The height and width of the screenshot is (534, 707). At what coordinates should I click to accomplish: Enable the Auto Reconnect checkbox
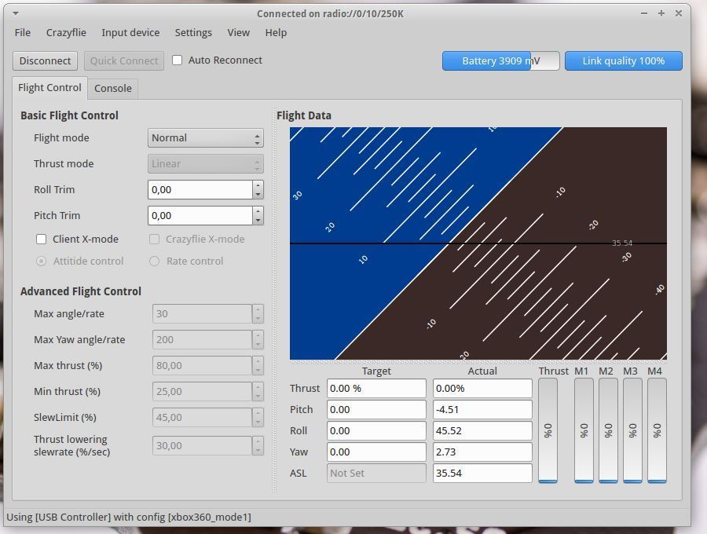pyautogui.click(x=178, y=60)
